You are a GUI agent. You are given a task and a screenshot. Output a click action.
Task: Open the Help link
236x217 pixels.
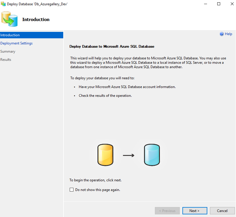228,34
